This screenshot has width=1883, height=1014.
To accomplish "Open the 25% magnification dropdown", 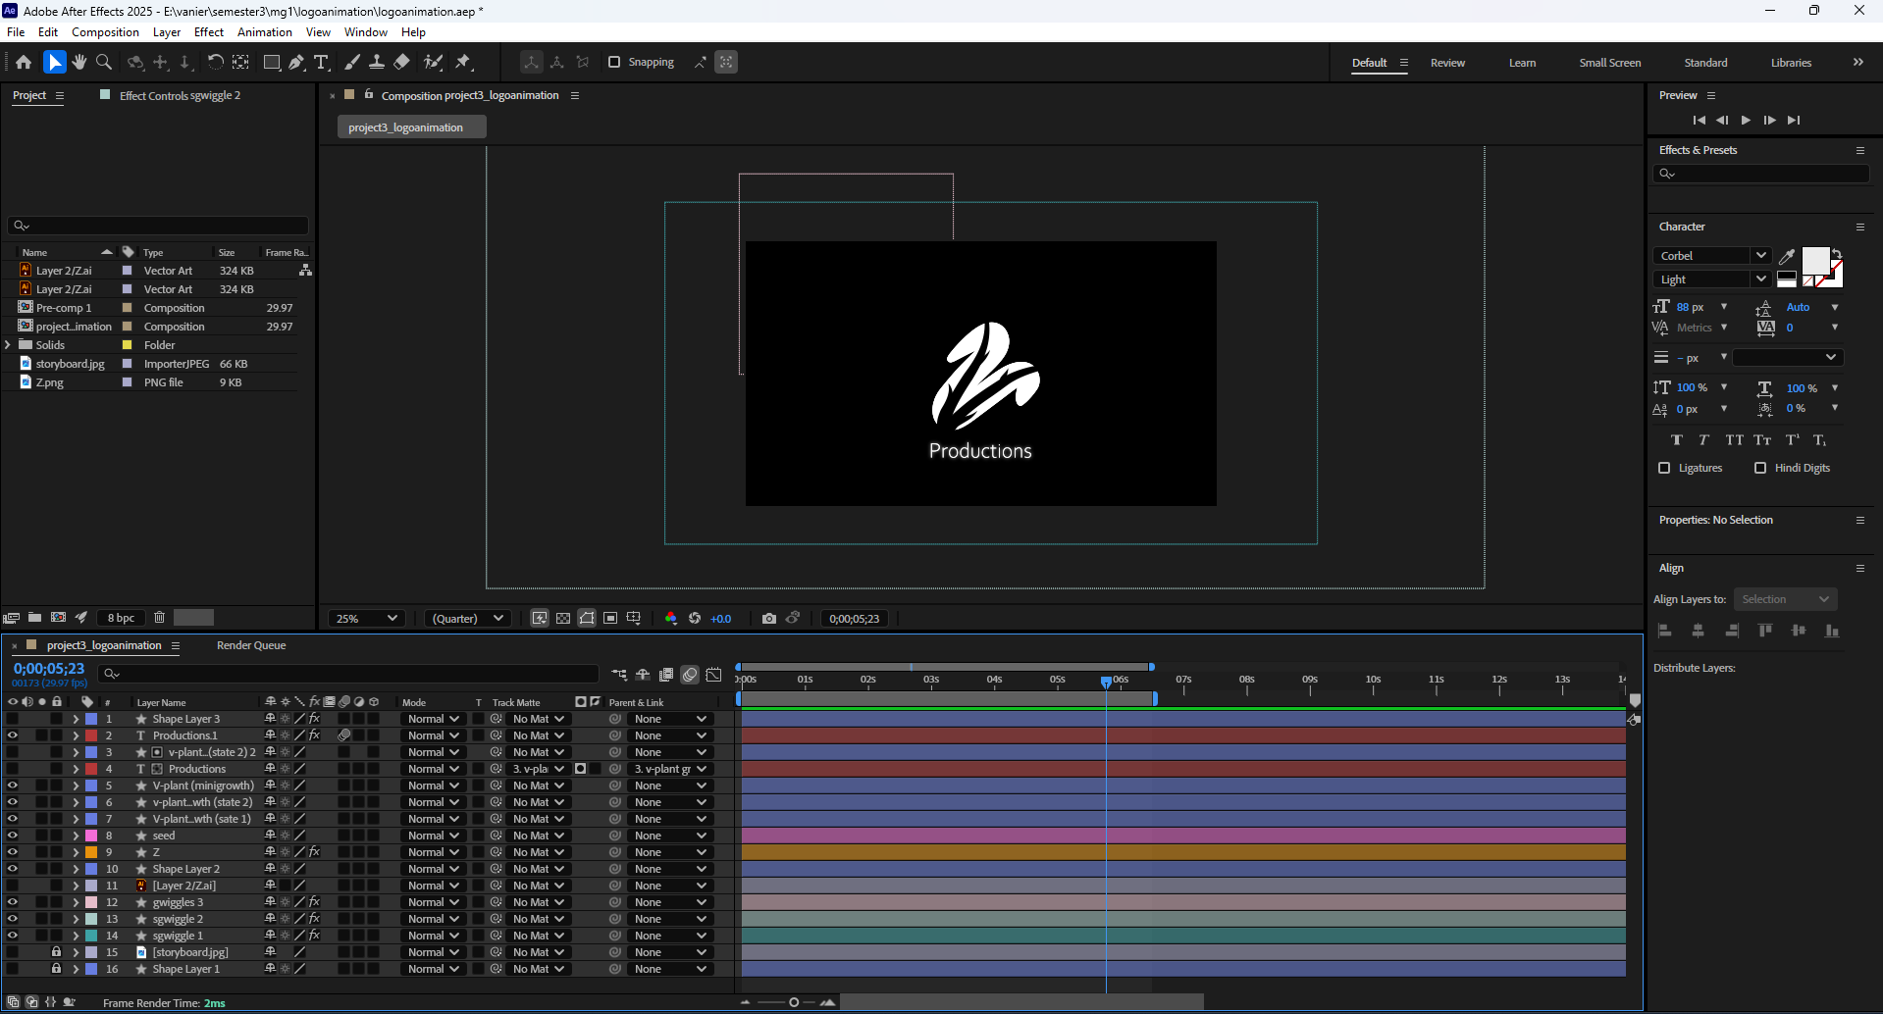I will [366, 618].
